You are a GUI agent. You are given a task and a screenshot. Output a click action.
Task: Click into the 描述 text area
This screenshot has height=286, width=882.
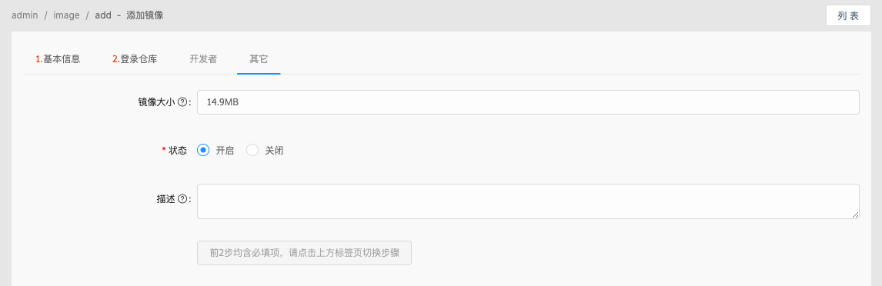click(528, 201)
